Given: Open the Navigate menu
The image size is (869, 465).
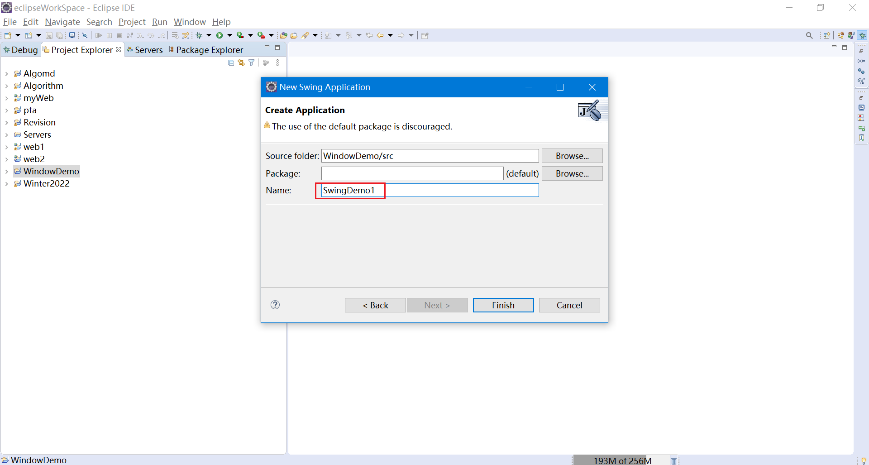Looking at the screenshot, I should [62, 22].
